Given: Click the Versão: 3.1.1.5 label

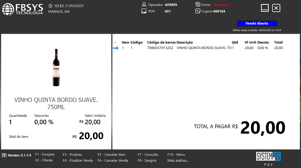Looking at the screenshot, I should [x=20, y=155].
